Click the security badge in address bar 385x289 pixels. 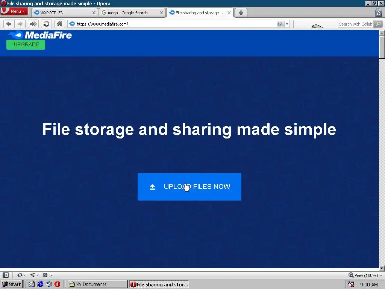tap(280, 24)
